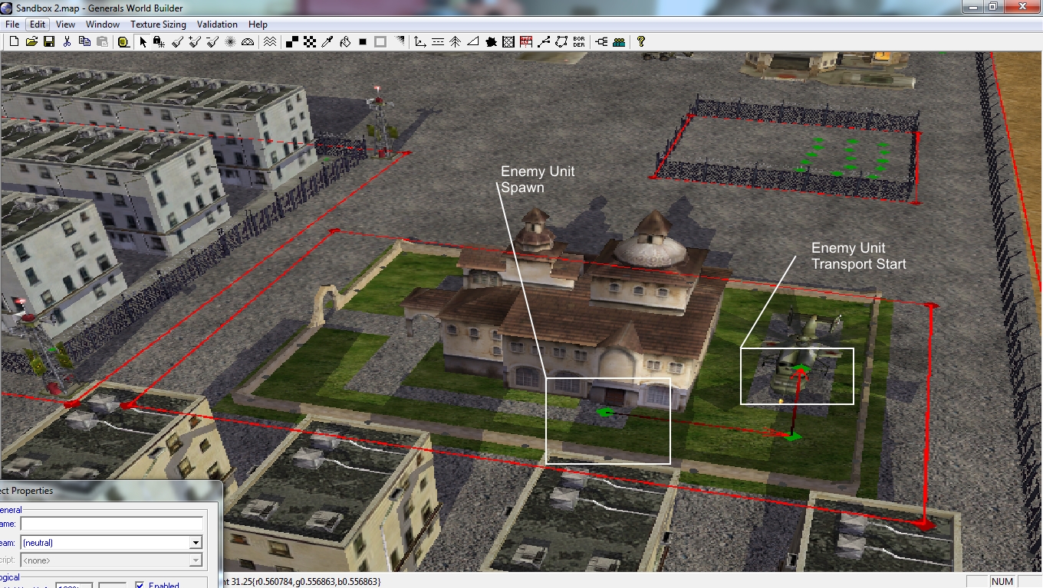Click the scissors Cut icon

tap(67, 42)
